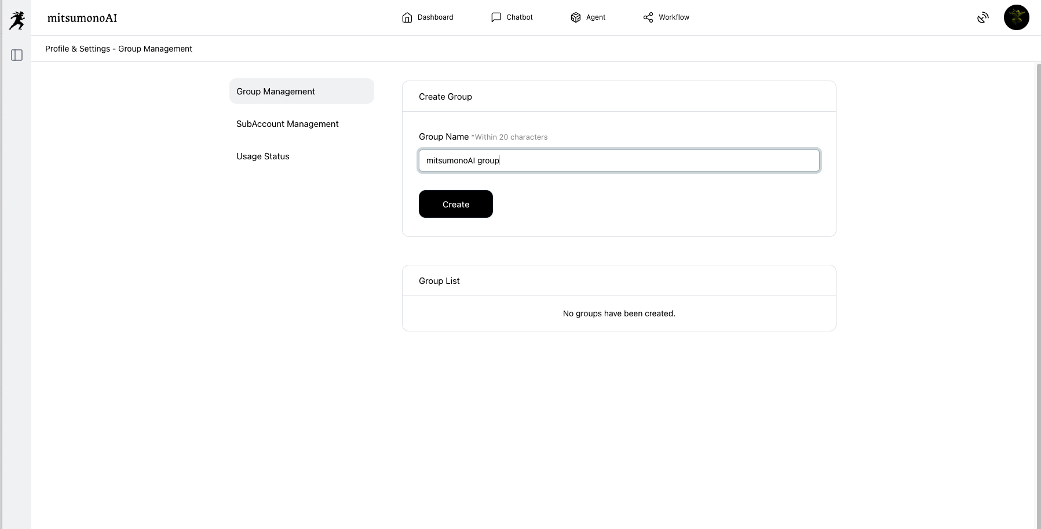1041x529 pixels.
Task: Open the user avatar menu
Action: point(1016,17)
